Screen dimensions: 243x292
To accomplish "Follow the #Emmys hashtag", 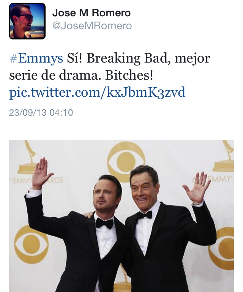I will tap(36, 58).
